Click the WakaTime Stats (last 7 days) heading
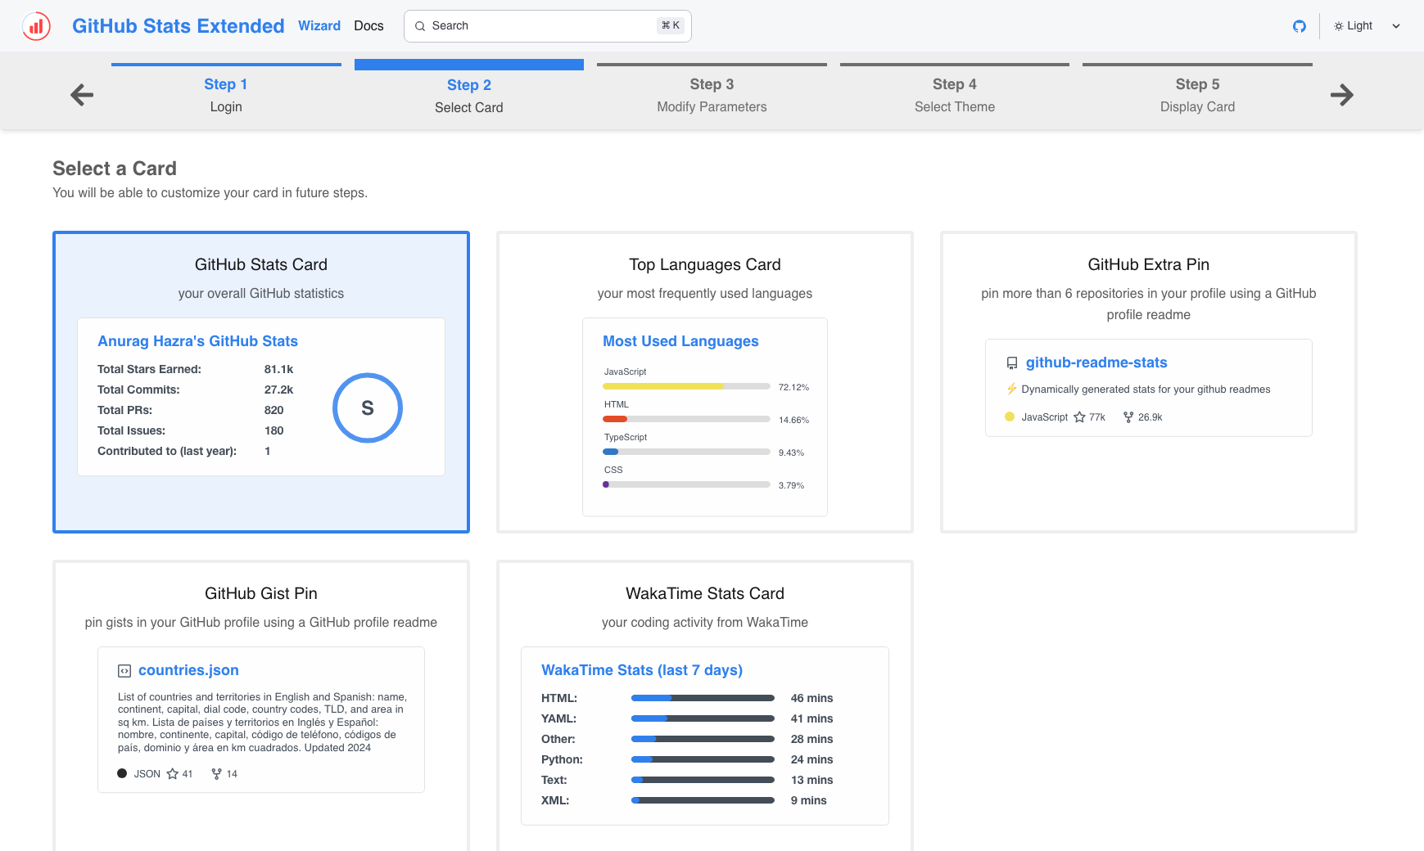The width and height of the screenshot is (1424, 851). click(x=642, y=670)
